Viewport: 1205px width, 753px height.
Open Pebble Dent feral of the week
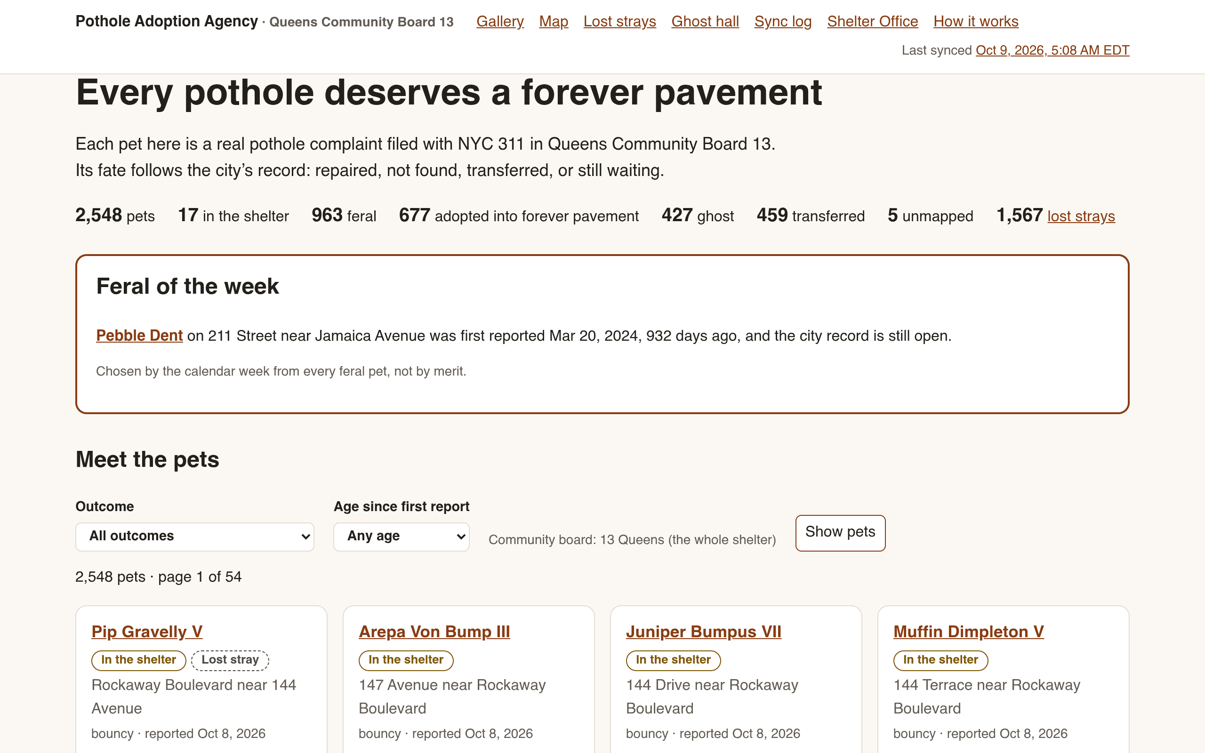[139, 336]
